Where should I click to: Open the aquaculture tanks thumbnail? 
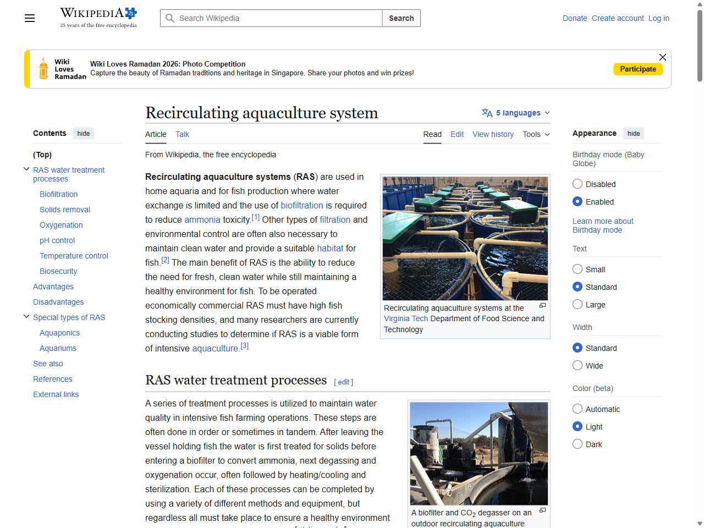[x=465, y=238]
